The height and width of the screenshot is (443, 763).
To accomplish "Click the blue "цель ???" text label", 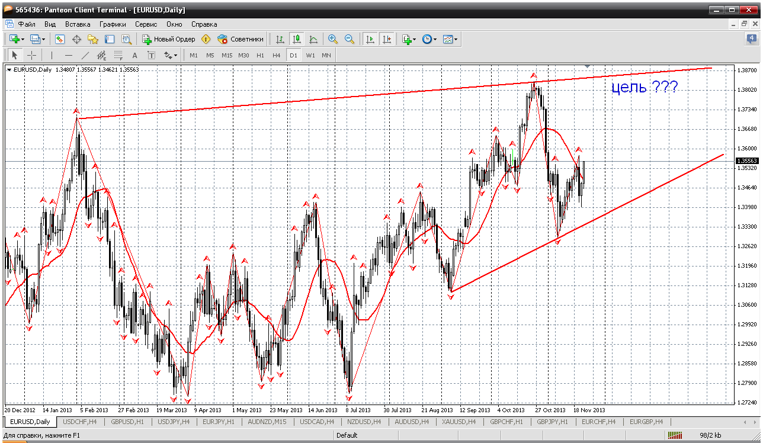I will [x=645, y=88].
